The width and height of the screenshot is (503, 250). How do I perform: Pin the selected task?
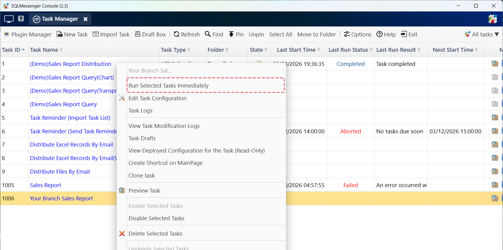pyautogui.click(x=236, y=34)
